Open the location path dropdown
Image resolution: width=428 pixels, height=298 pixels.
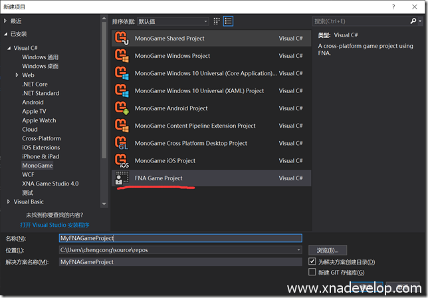tap(299, 250)
